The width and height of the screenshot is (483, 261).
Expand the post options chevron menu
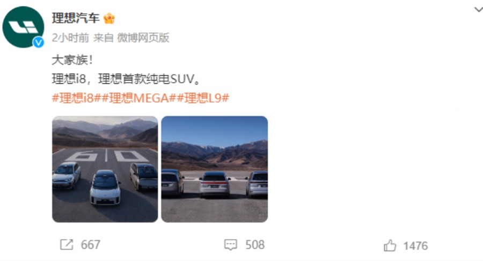(478, 9)
